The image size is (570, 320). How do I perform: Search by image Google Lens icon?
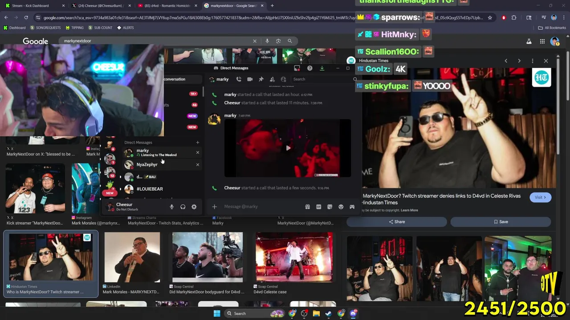pyautogui.click(x=278, y=41)
